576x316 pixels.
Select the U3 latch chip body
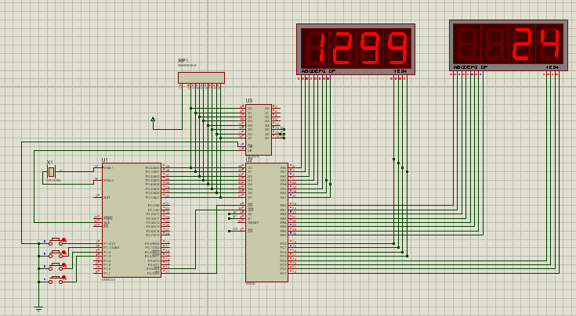click(259, 130)
